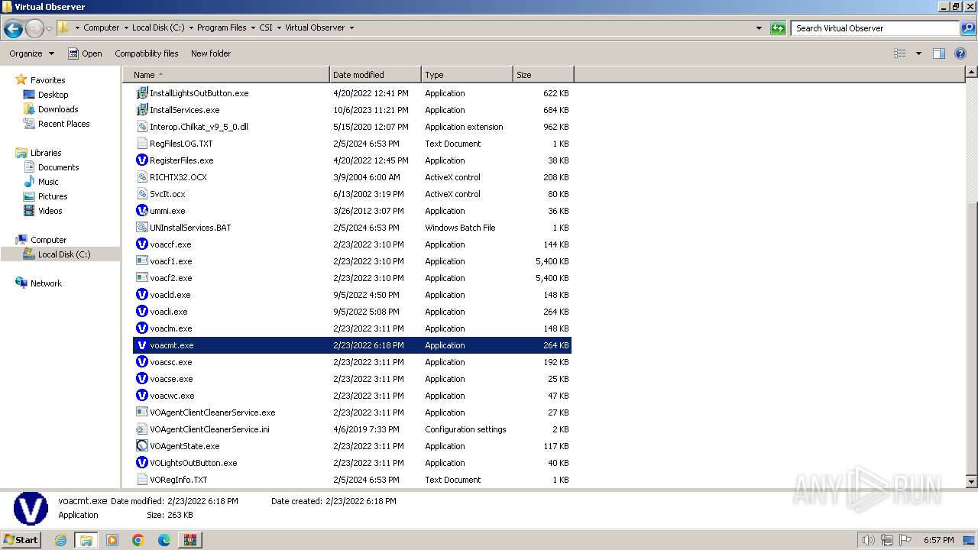Click the New folder button
This screenshot has width=978, height=550.
[x=211, y=53]
